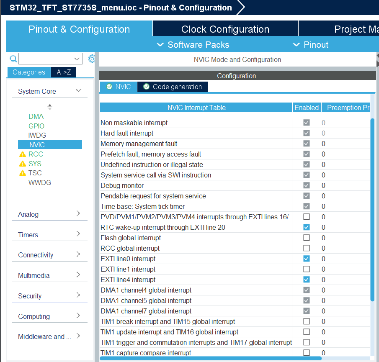Screen dimensions: 379x362
Task: Click the RCC warning triangle icon
Action: pos(23,154)
